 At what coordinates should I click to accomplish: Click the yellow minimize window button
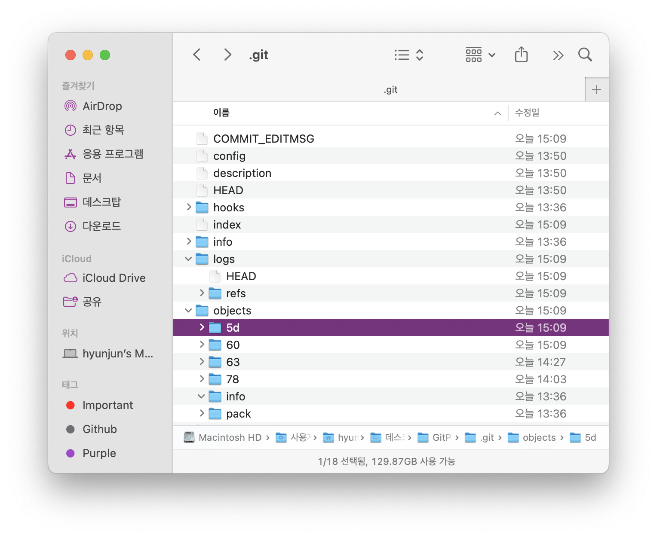(x=88, y=55)
